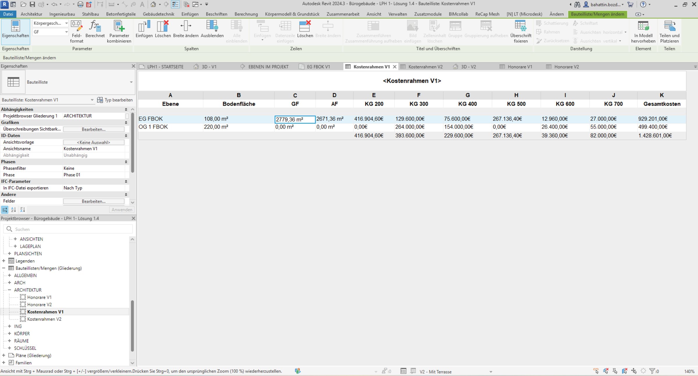Click the shopping cart icon in title bar
698x376 pixels.
(x=630, y=4)
